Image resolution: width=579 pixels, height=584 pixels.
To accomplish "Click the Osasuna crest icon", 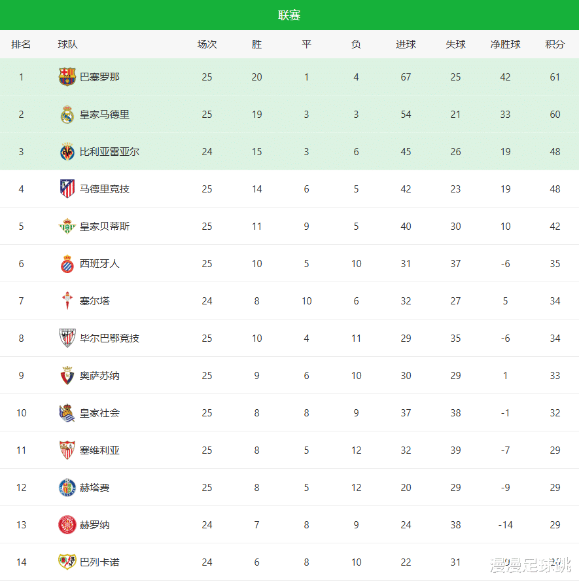I will 67,376.
